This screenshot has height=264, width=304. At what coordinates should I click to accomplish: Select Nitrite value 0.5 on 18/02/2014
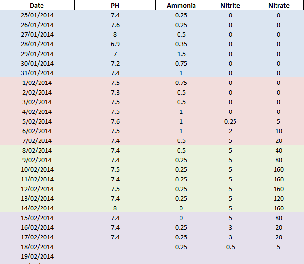point(230,247)
